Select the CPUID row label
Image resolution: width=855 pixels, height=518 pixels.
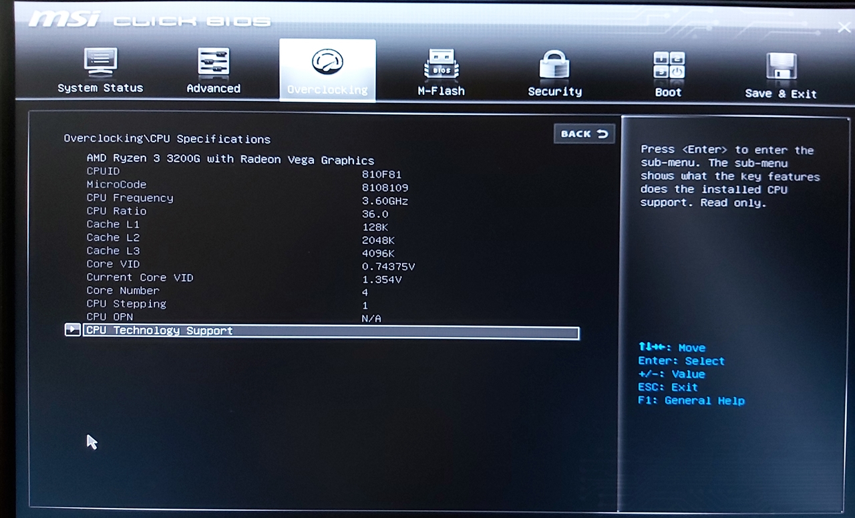coord(103,171)
